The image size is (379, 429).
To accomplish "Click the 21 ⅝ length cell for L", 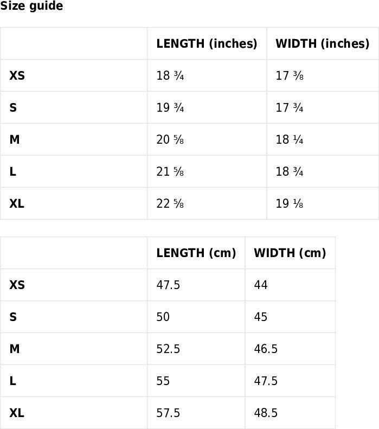I will 207,171.
